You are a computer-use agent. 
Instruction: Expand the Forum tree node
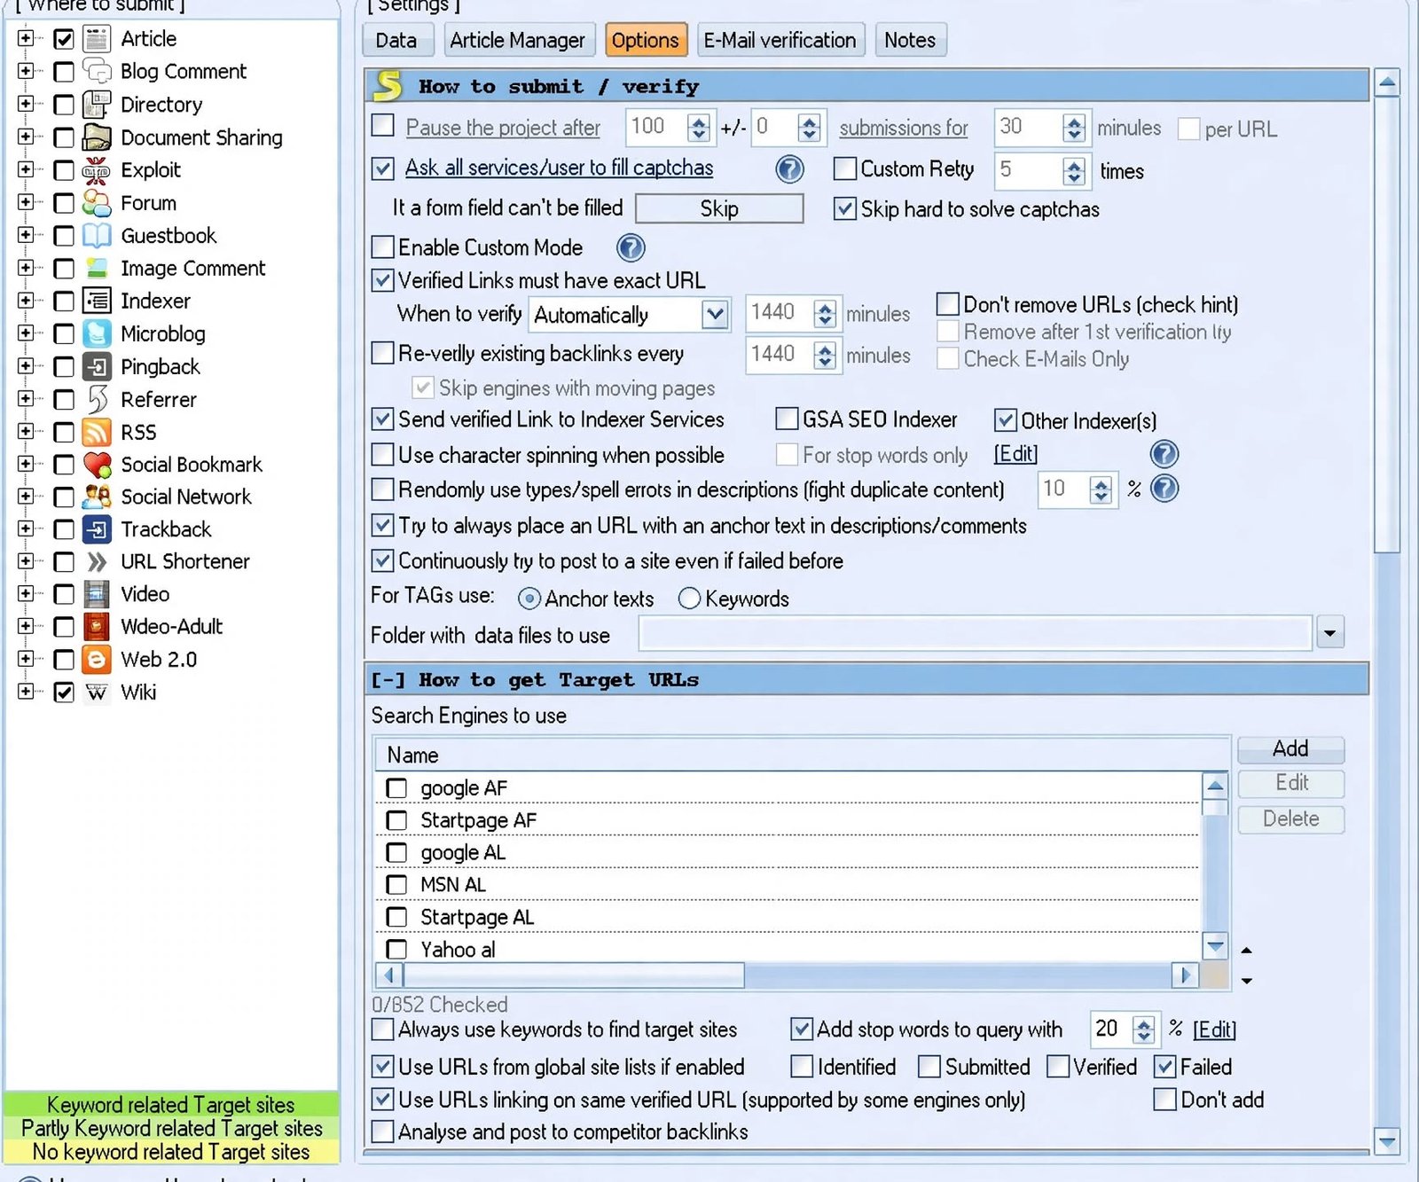tap(25, 202)
